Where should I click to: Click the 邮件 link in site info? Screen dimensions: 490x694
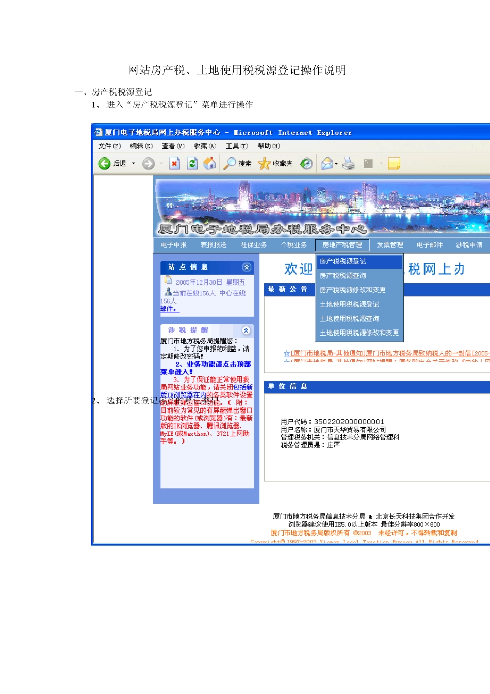coord(169,309)
